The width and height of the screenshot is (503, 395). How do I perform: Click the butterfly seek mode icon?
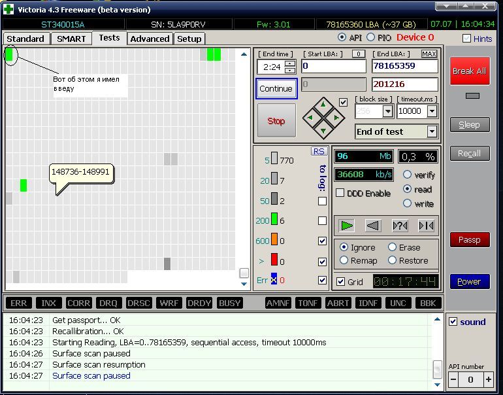(427, 226)
